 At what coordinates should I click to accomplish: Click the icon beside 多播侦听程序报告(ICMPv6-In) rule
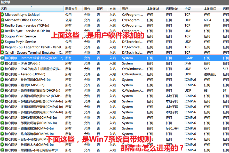pyautogui.click(x=2, y=101)
